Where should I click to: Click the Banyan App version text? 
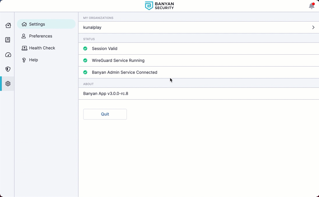click(106, 94)
